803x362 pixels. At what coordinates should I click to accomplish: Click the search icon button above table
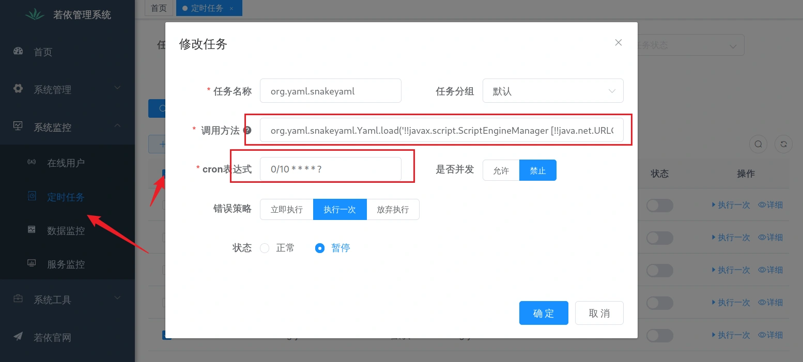point(758,145)
